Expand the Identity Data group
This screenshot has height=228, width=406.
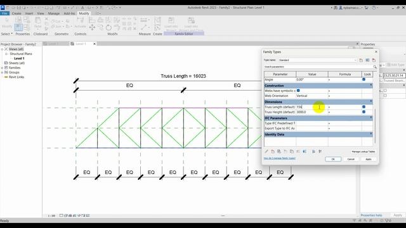370,134
